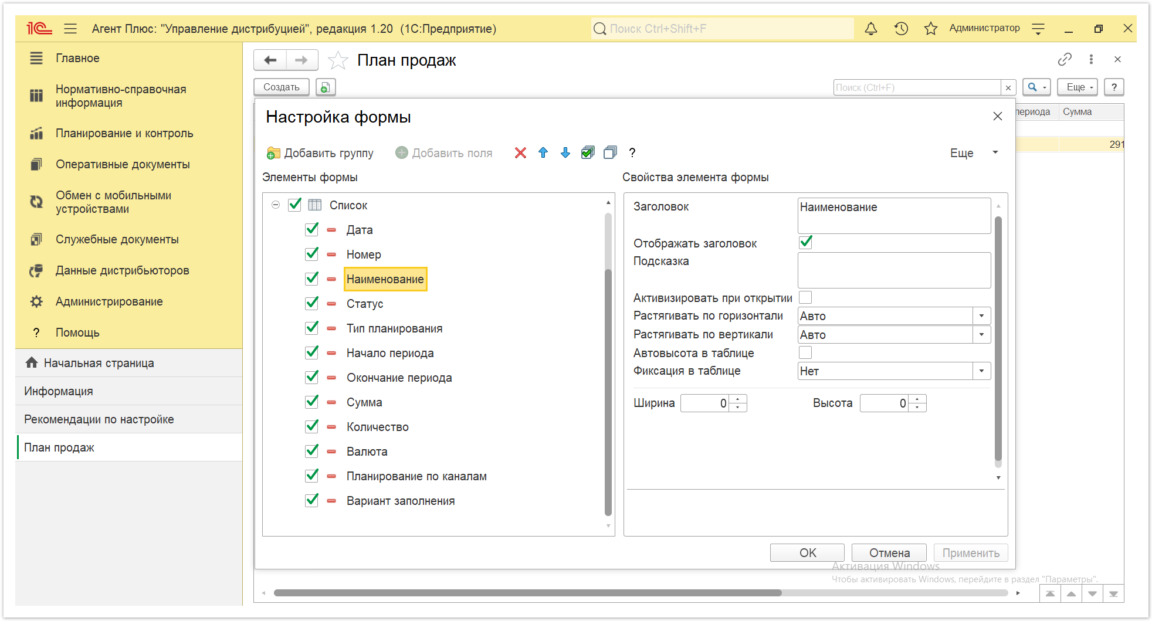
Task: Create new item by copying icon
Action: pyautogui.click(x=326, y=87)
